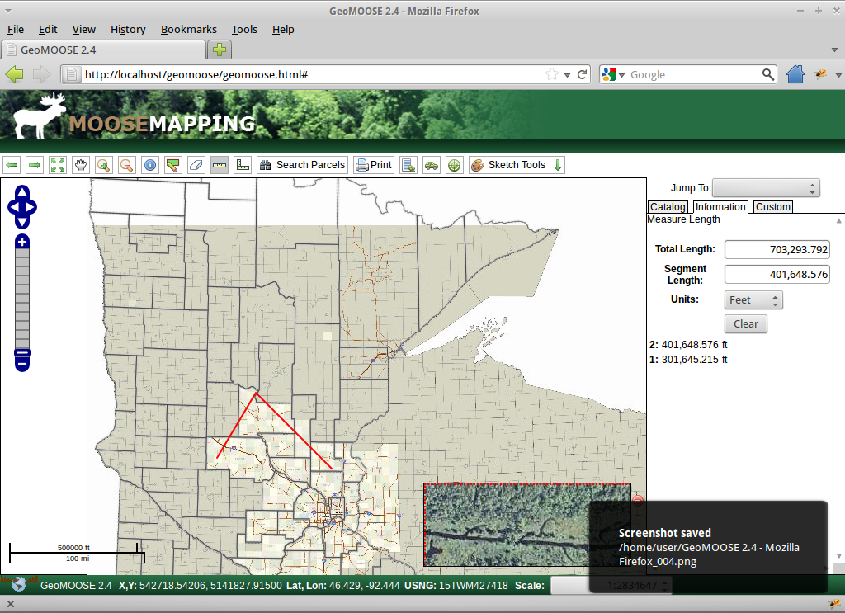Expand the Sketch Tools menu
Image resolution: width=845 pixels, height=613 pixels.
pyautogui.click(x=517, y=165)
